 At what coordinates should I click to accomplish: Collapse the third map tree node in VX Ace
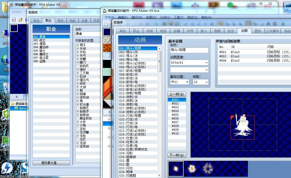[x=109, y=137]
